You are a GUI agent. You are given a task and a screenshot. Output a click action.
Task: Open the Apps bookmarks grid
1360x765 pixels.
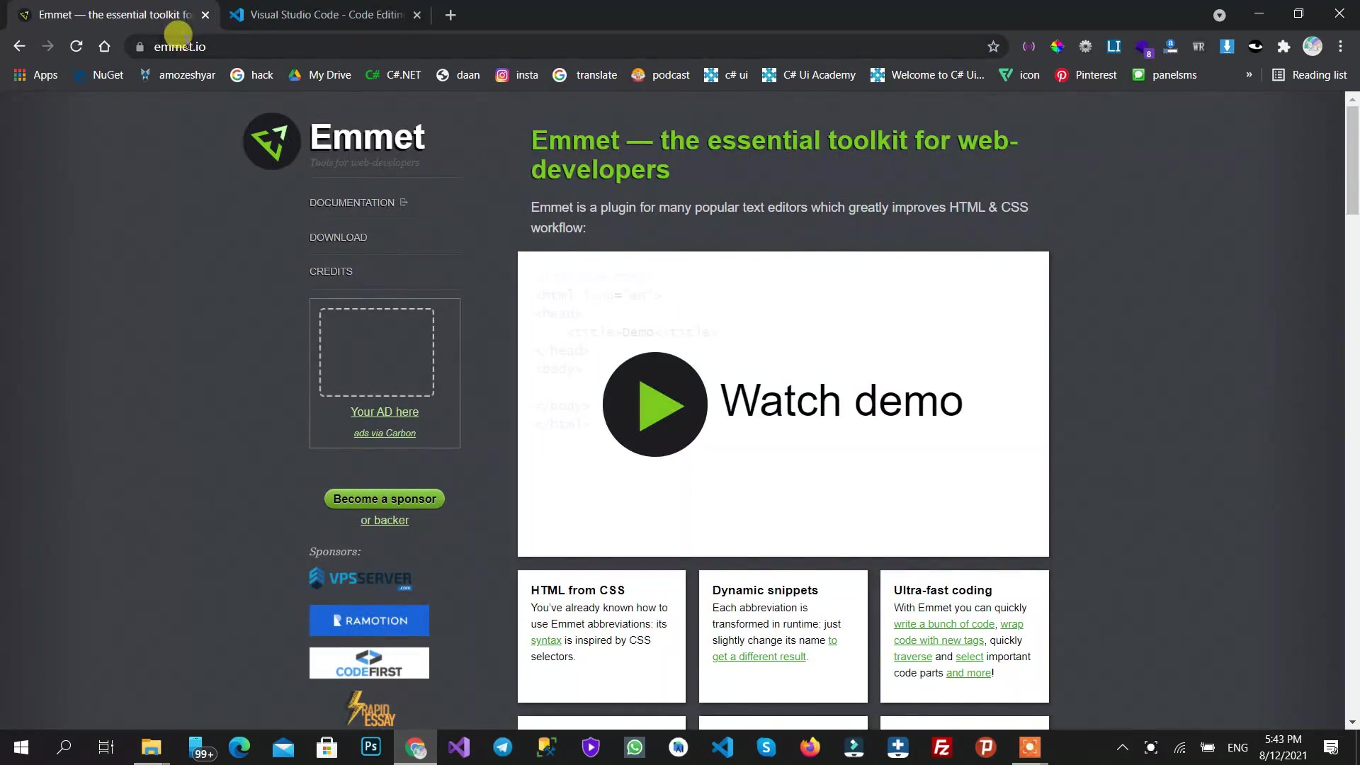tap(35, 75)
